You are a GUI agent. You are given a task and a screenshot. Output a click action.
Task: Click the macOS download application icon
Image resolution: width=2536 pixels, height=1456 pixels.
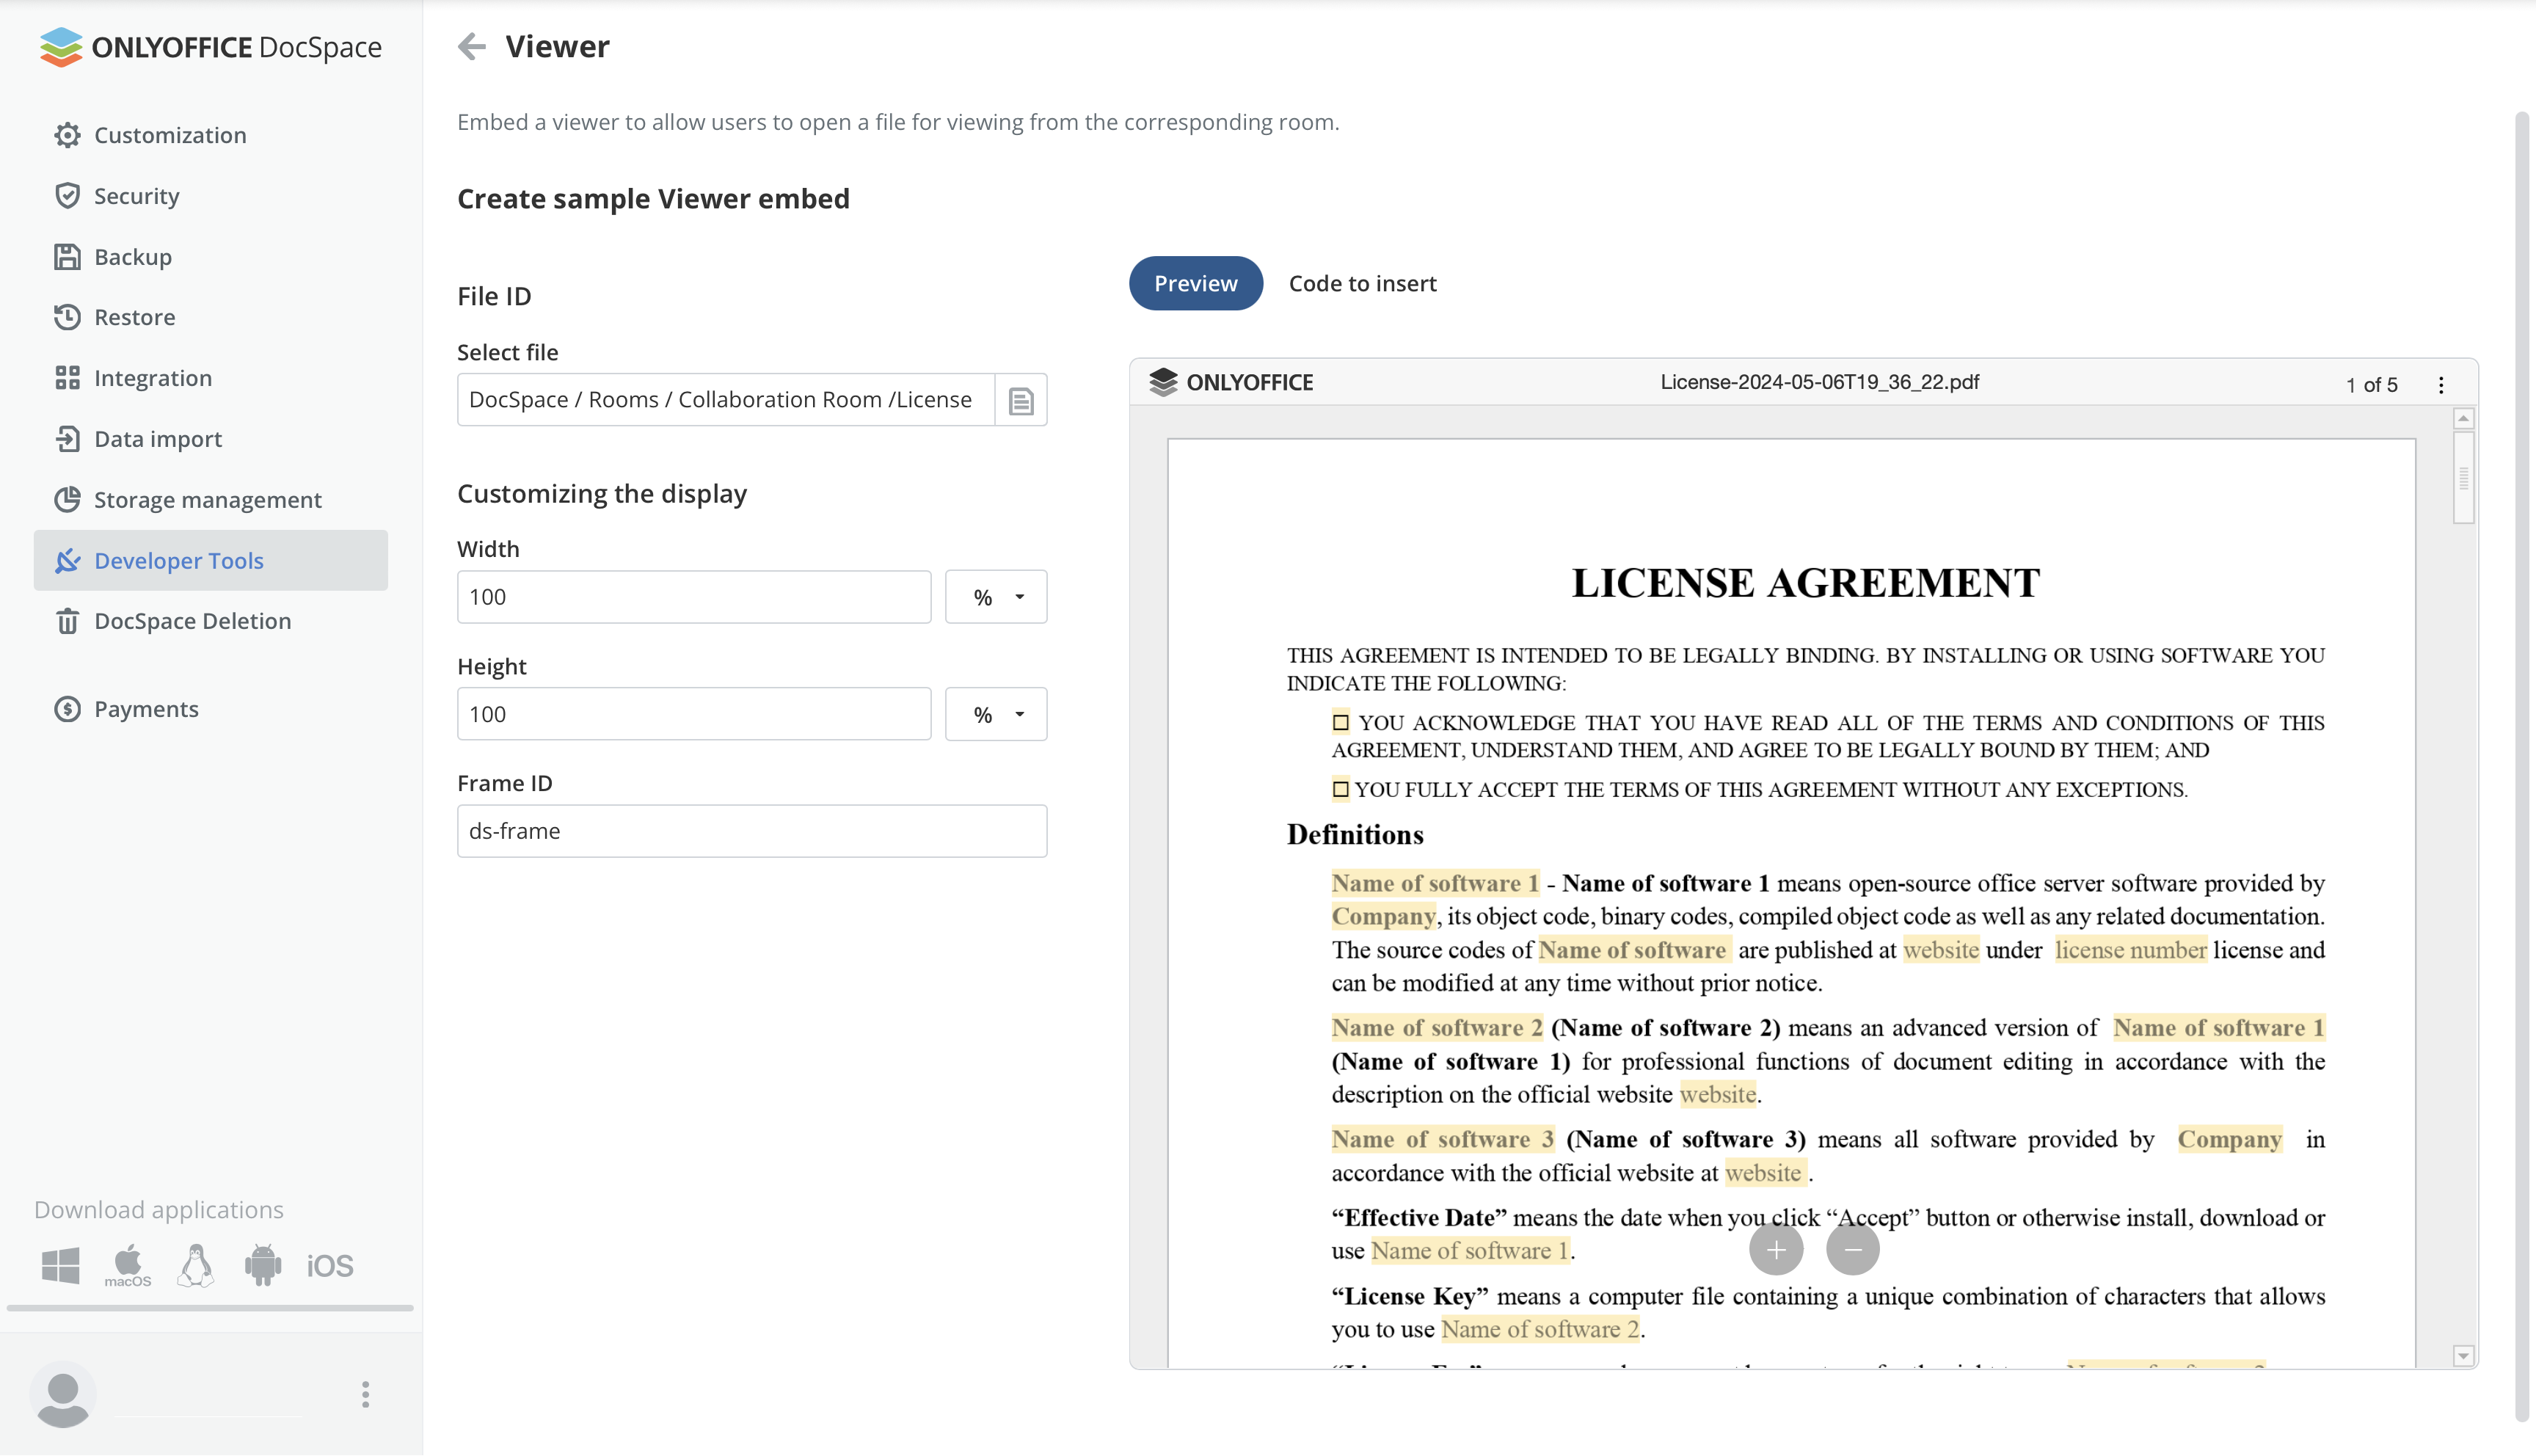coord(128,1265)
